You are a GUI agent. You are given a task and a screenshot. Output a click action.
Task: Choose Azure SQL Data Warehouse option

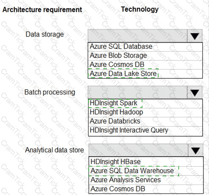(x=146, y=171)
